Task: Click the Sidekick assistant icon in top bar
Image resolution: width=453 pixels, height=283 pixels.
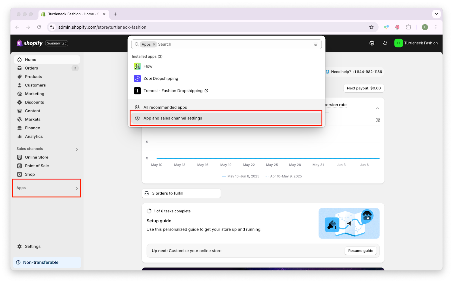Action: pyautogui.click(x=372, y=43)
